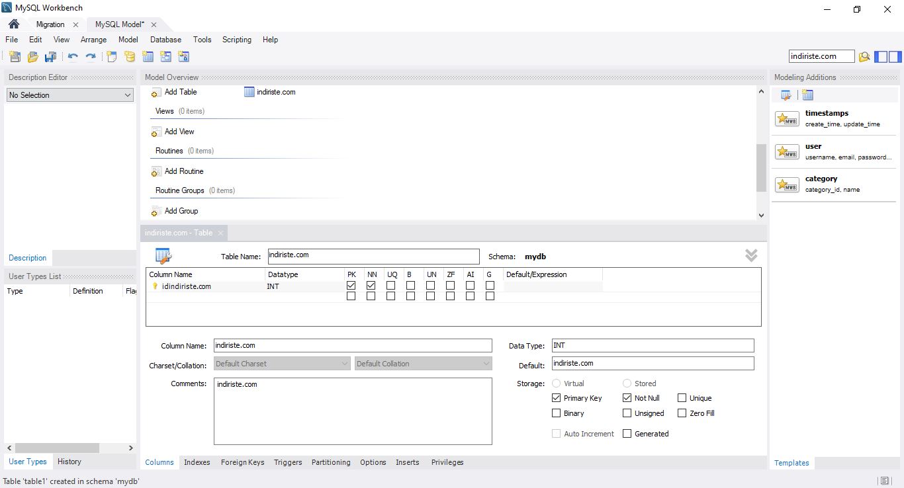904x488 pixels.
Task: Click the Add Routine icon
Action: (x=156, y=172)
